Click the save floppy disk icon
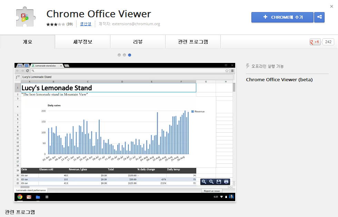This screenshot has height=217, width=338. [x=219, y=182]
